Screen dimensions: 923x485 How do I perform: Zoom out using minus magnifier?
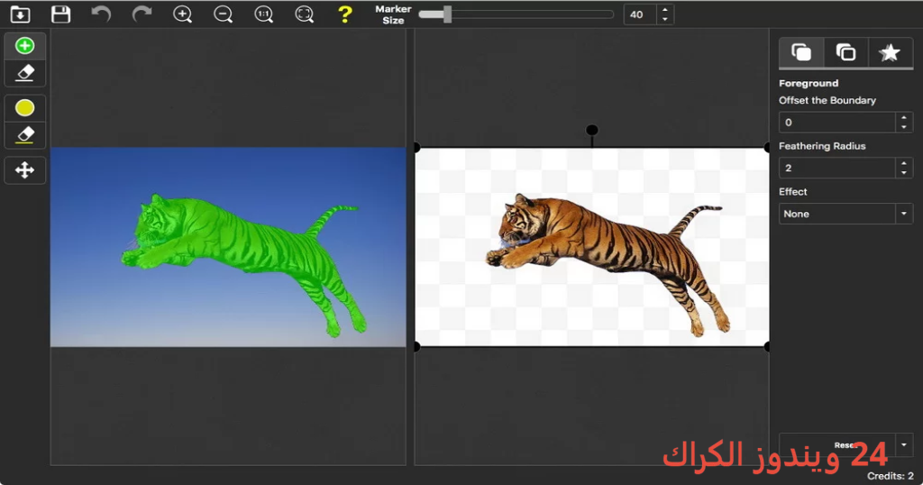tap(224, 14)
